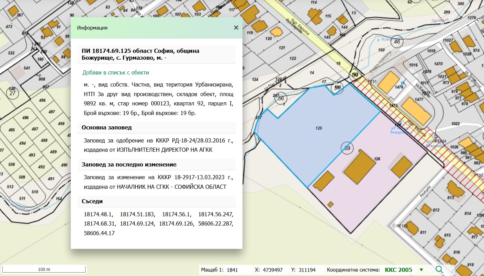Select the circled 27 district marker

tap(13, 93)
